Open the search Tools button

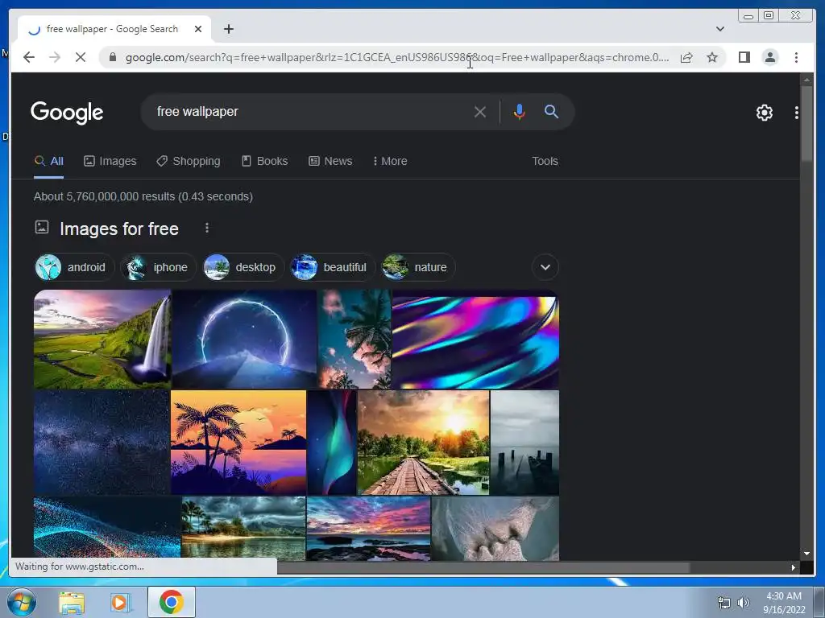[x=545, y=161]
